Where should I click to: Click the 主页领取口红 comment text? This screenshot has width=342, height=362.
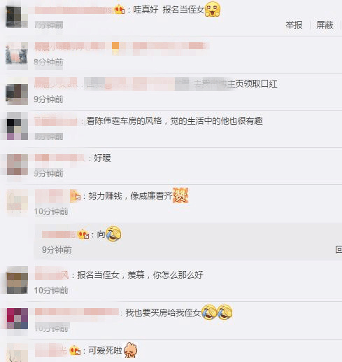pos(252,84)
